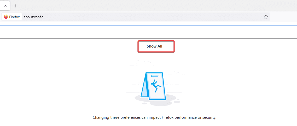Click blank toolbar area right of star

(x=283, y=17)
